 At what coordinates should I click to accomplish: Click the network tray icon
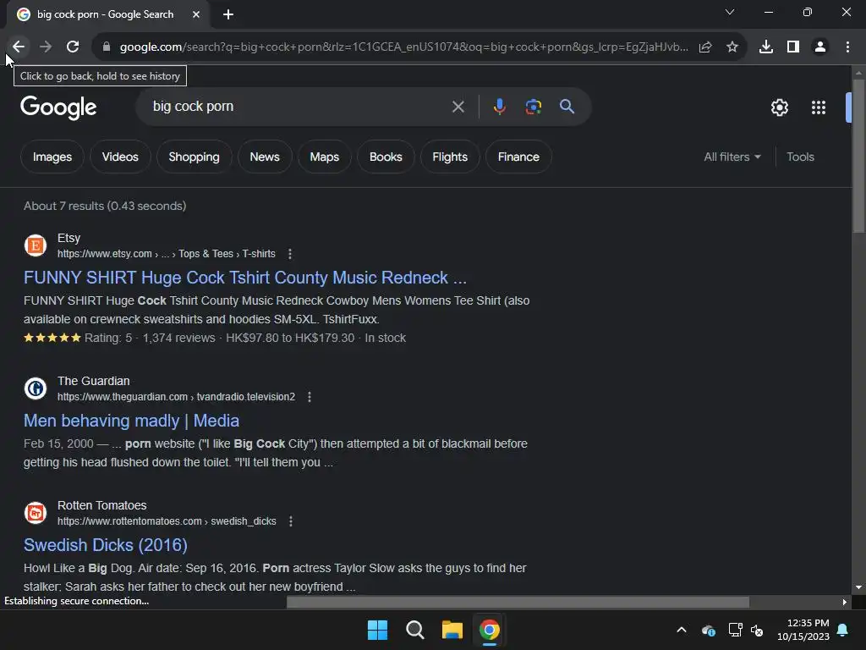pyautogui.click(x=735, y=630)
